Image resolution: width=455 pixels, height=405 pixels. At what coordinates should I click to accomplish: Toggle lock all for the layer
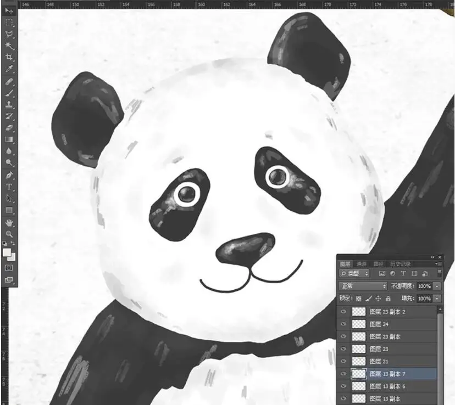pos(389,299)
